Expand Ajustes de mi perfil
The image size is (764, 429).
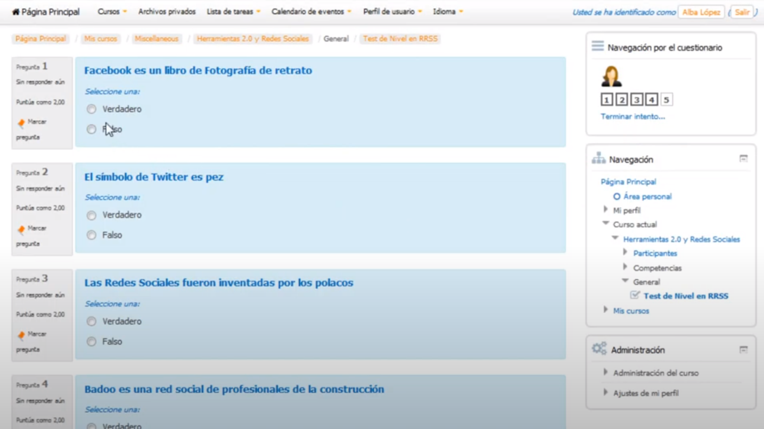[x=606, y=392]
